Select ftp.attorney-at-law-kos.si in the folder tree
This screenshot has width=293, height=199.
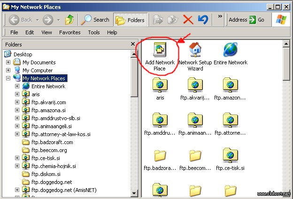click(x=61, y=134)
